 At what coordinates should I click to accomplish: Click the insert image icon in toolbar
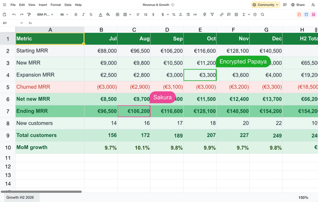pyautogui.click(x=236, y=14)
